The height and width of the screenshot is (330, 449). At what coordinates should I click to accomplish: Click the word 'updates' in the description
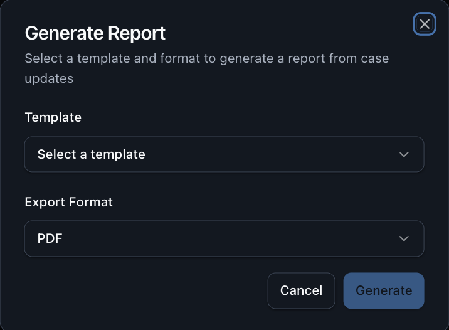click(x=49, y=79)
